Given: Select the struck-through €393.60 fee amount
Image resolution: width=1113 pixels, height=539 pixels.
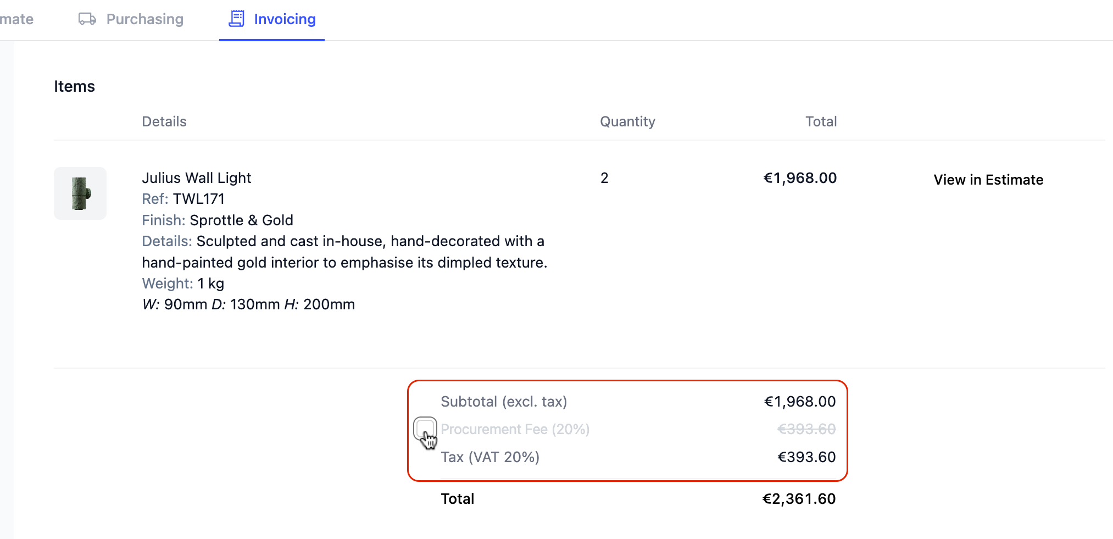Looking at the screenshot, I should [x=806, y=429].
